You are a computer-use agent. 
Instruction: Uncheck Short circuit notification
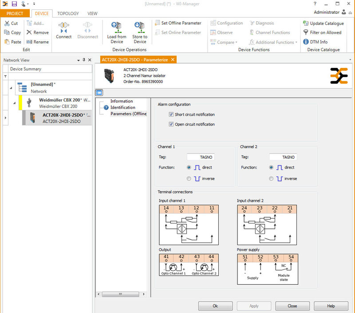coord(171,114)
